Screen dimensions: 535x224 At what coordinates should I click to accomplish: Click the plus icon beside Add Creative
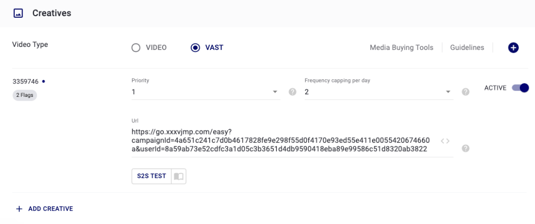pos(19,209)
